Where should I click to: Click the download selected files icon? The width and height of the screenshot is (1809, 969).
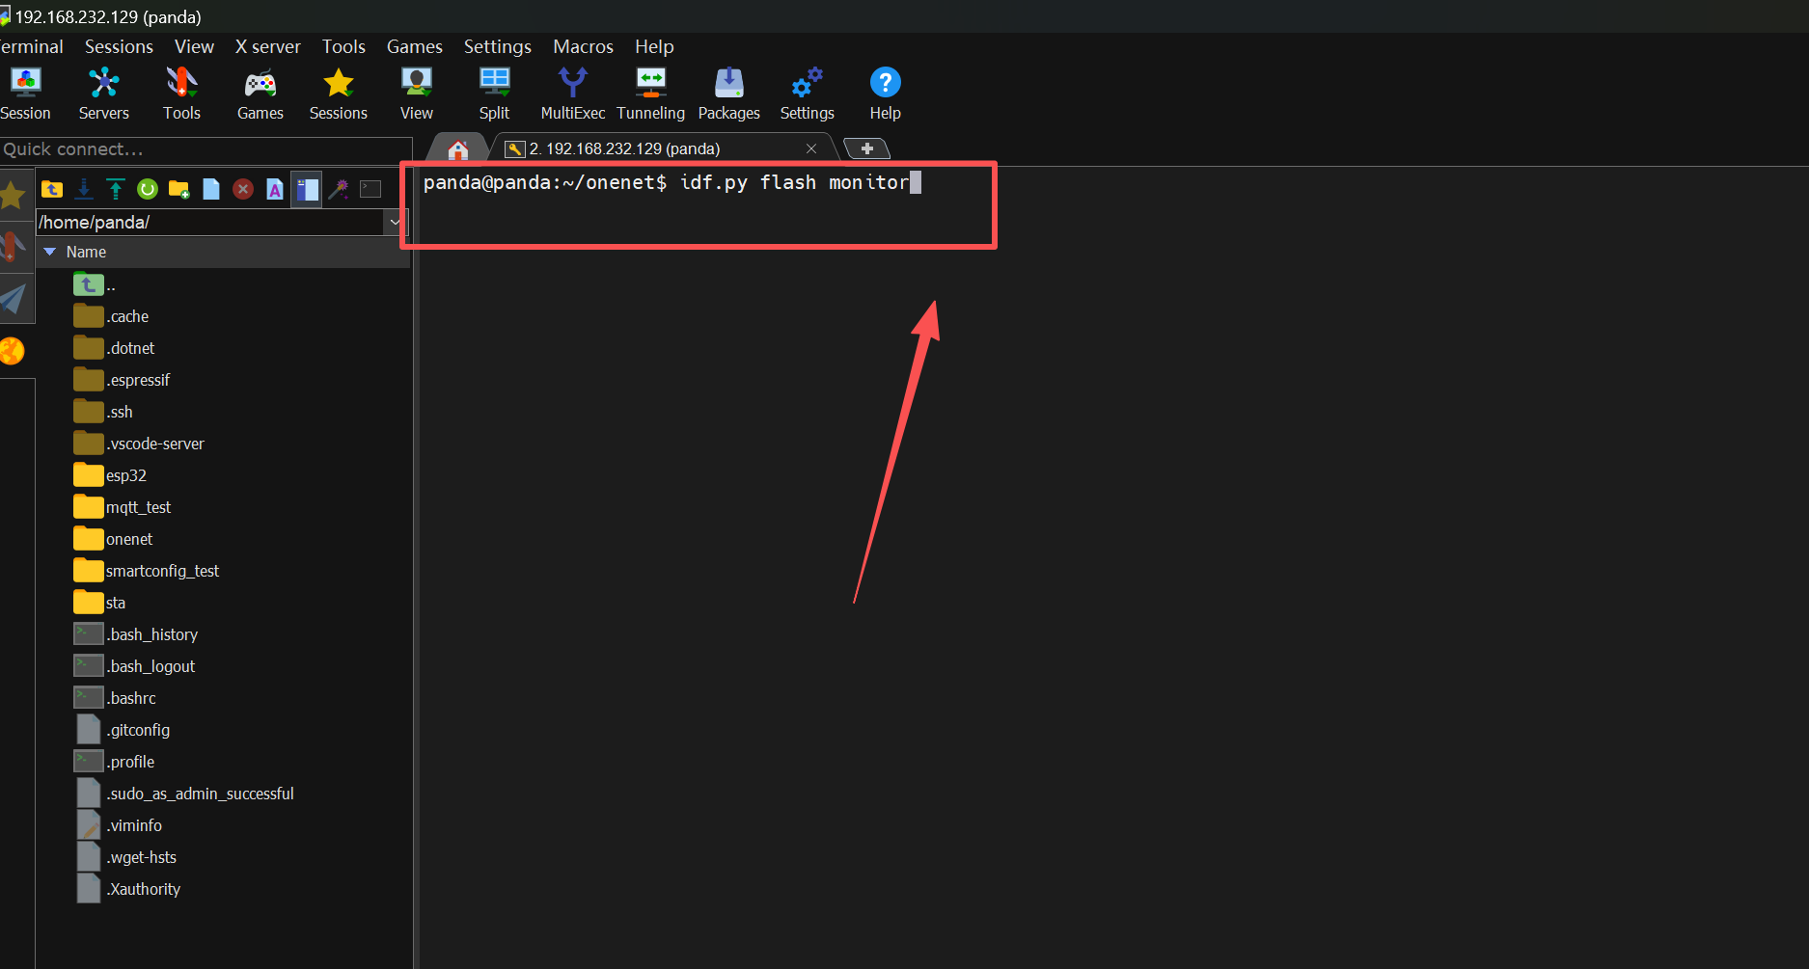[84, 189]
